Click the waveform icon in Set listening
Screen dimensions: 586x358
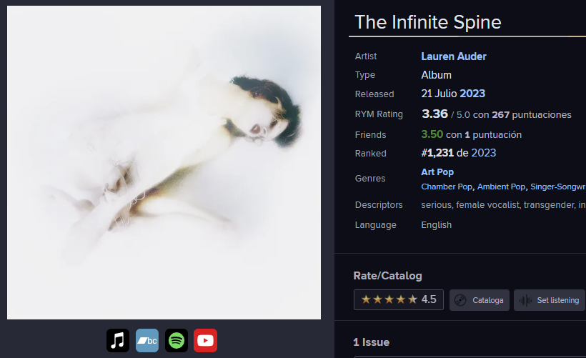pos(525,300)
